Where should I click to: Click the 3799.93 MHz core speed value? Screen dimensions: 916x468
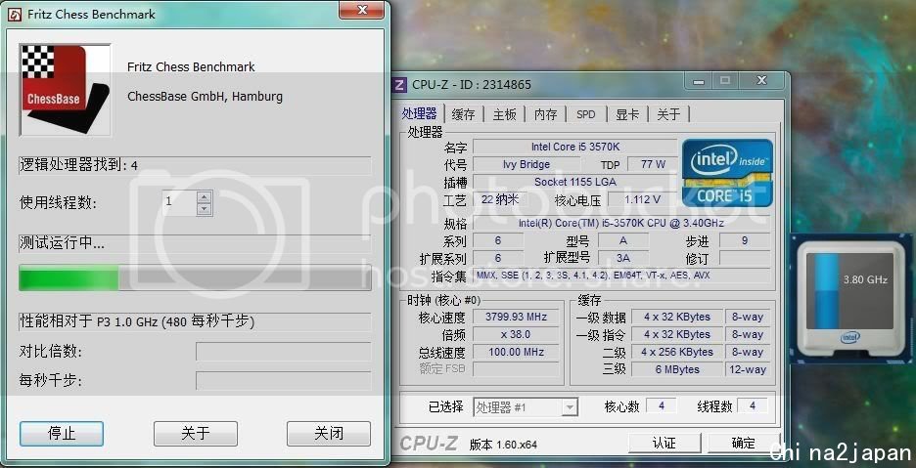(516, 317)
